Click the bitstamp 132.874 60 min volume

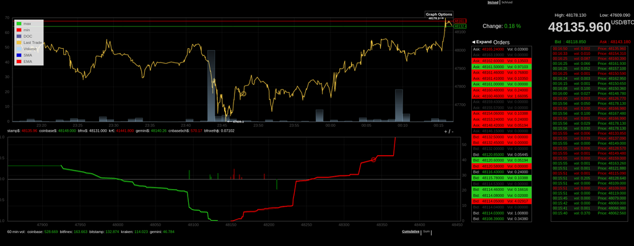tap(104, 231)
